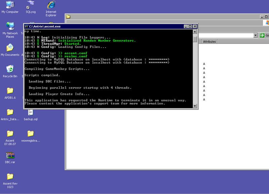This screenshot has height=194, width=269.
Task: Expand the Explorer address bar dropdown
Action: pyautogui.click(x=256, y=35)
